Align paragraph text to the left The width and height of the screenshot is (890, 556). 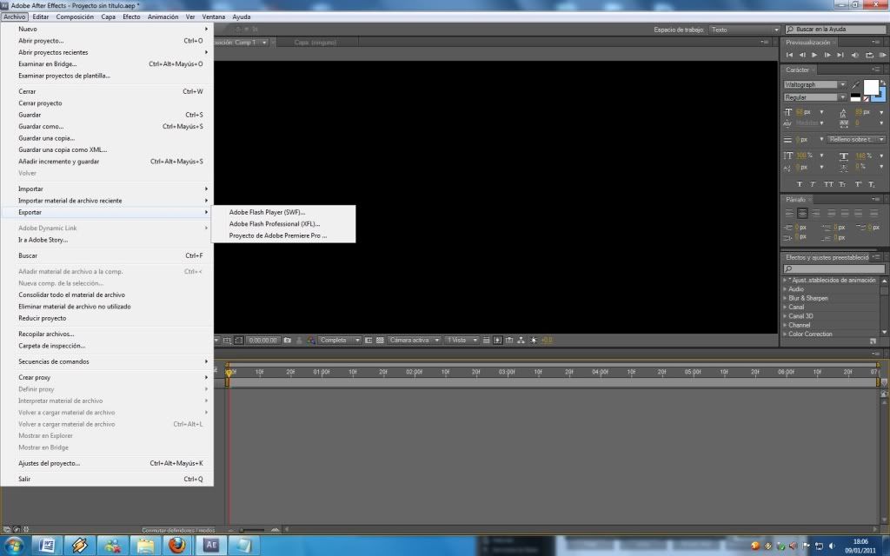pyautogui.click(x=789, y=214)
